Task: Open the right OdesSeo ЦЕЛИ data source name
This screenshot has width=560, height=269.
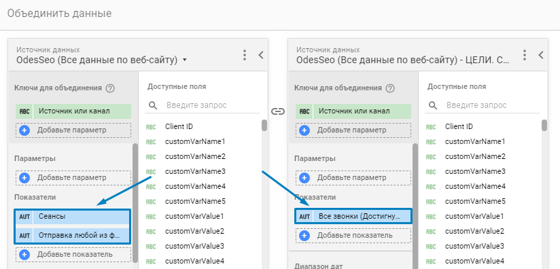Action: [403, 60]
